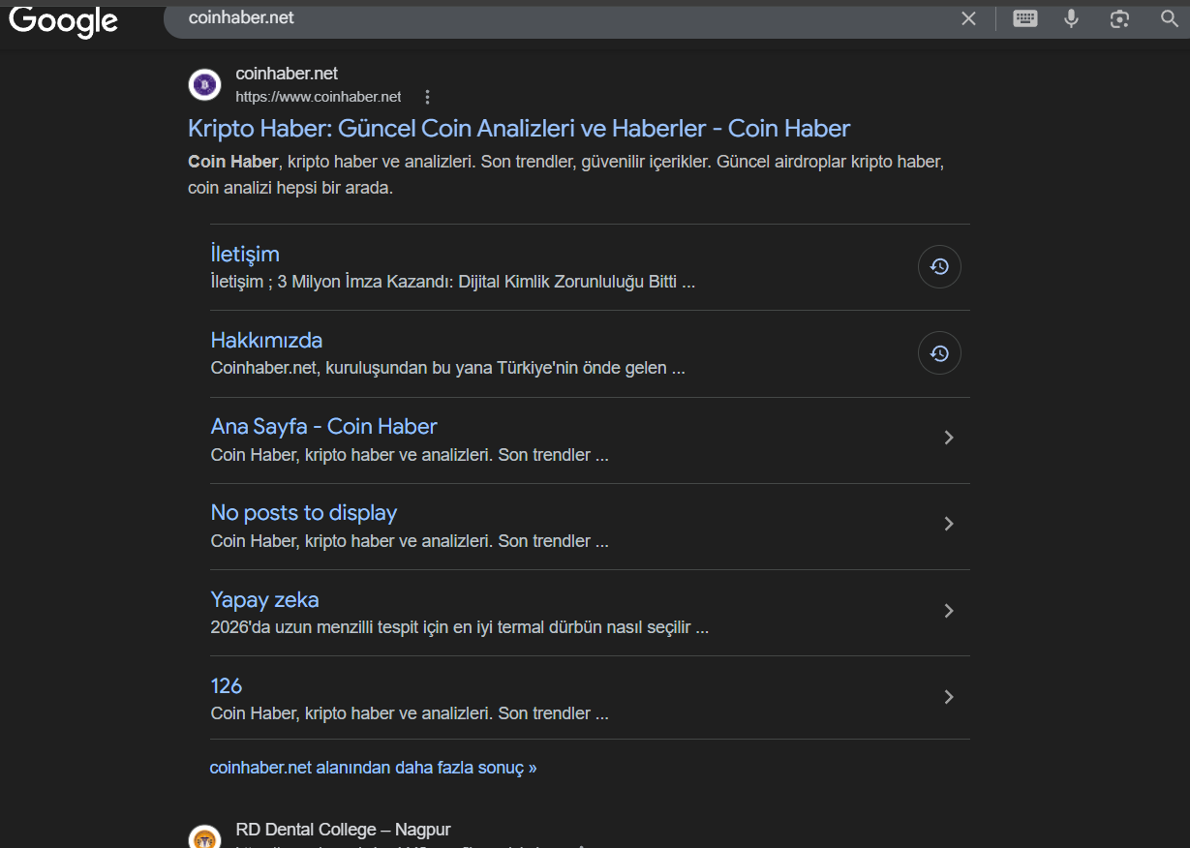Open the İletişim sitelink
Viewport: 1190px width, 848px height.
pos(245,254)
